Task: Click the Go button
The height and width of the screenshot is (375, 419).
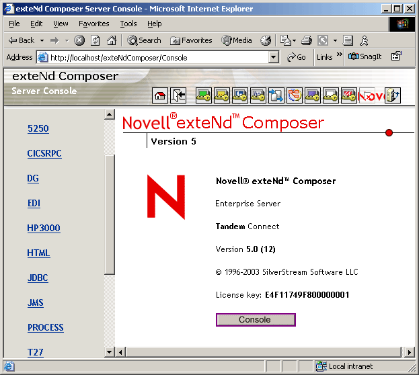Action: pos(297,57)
